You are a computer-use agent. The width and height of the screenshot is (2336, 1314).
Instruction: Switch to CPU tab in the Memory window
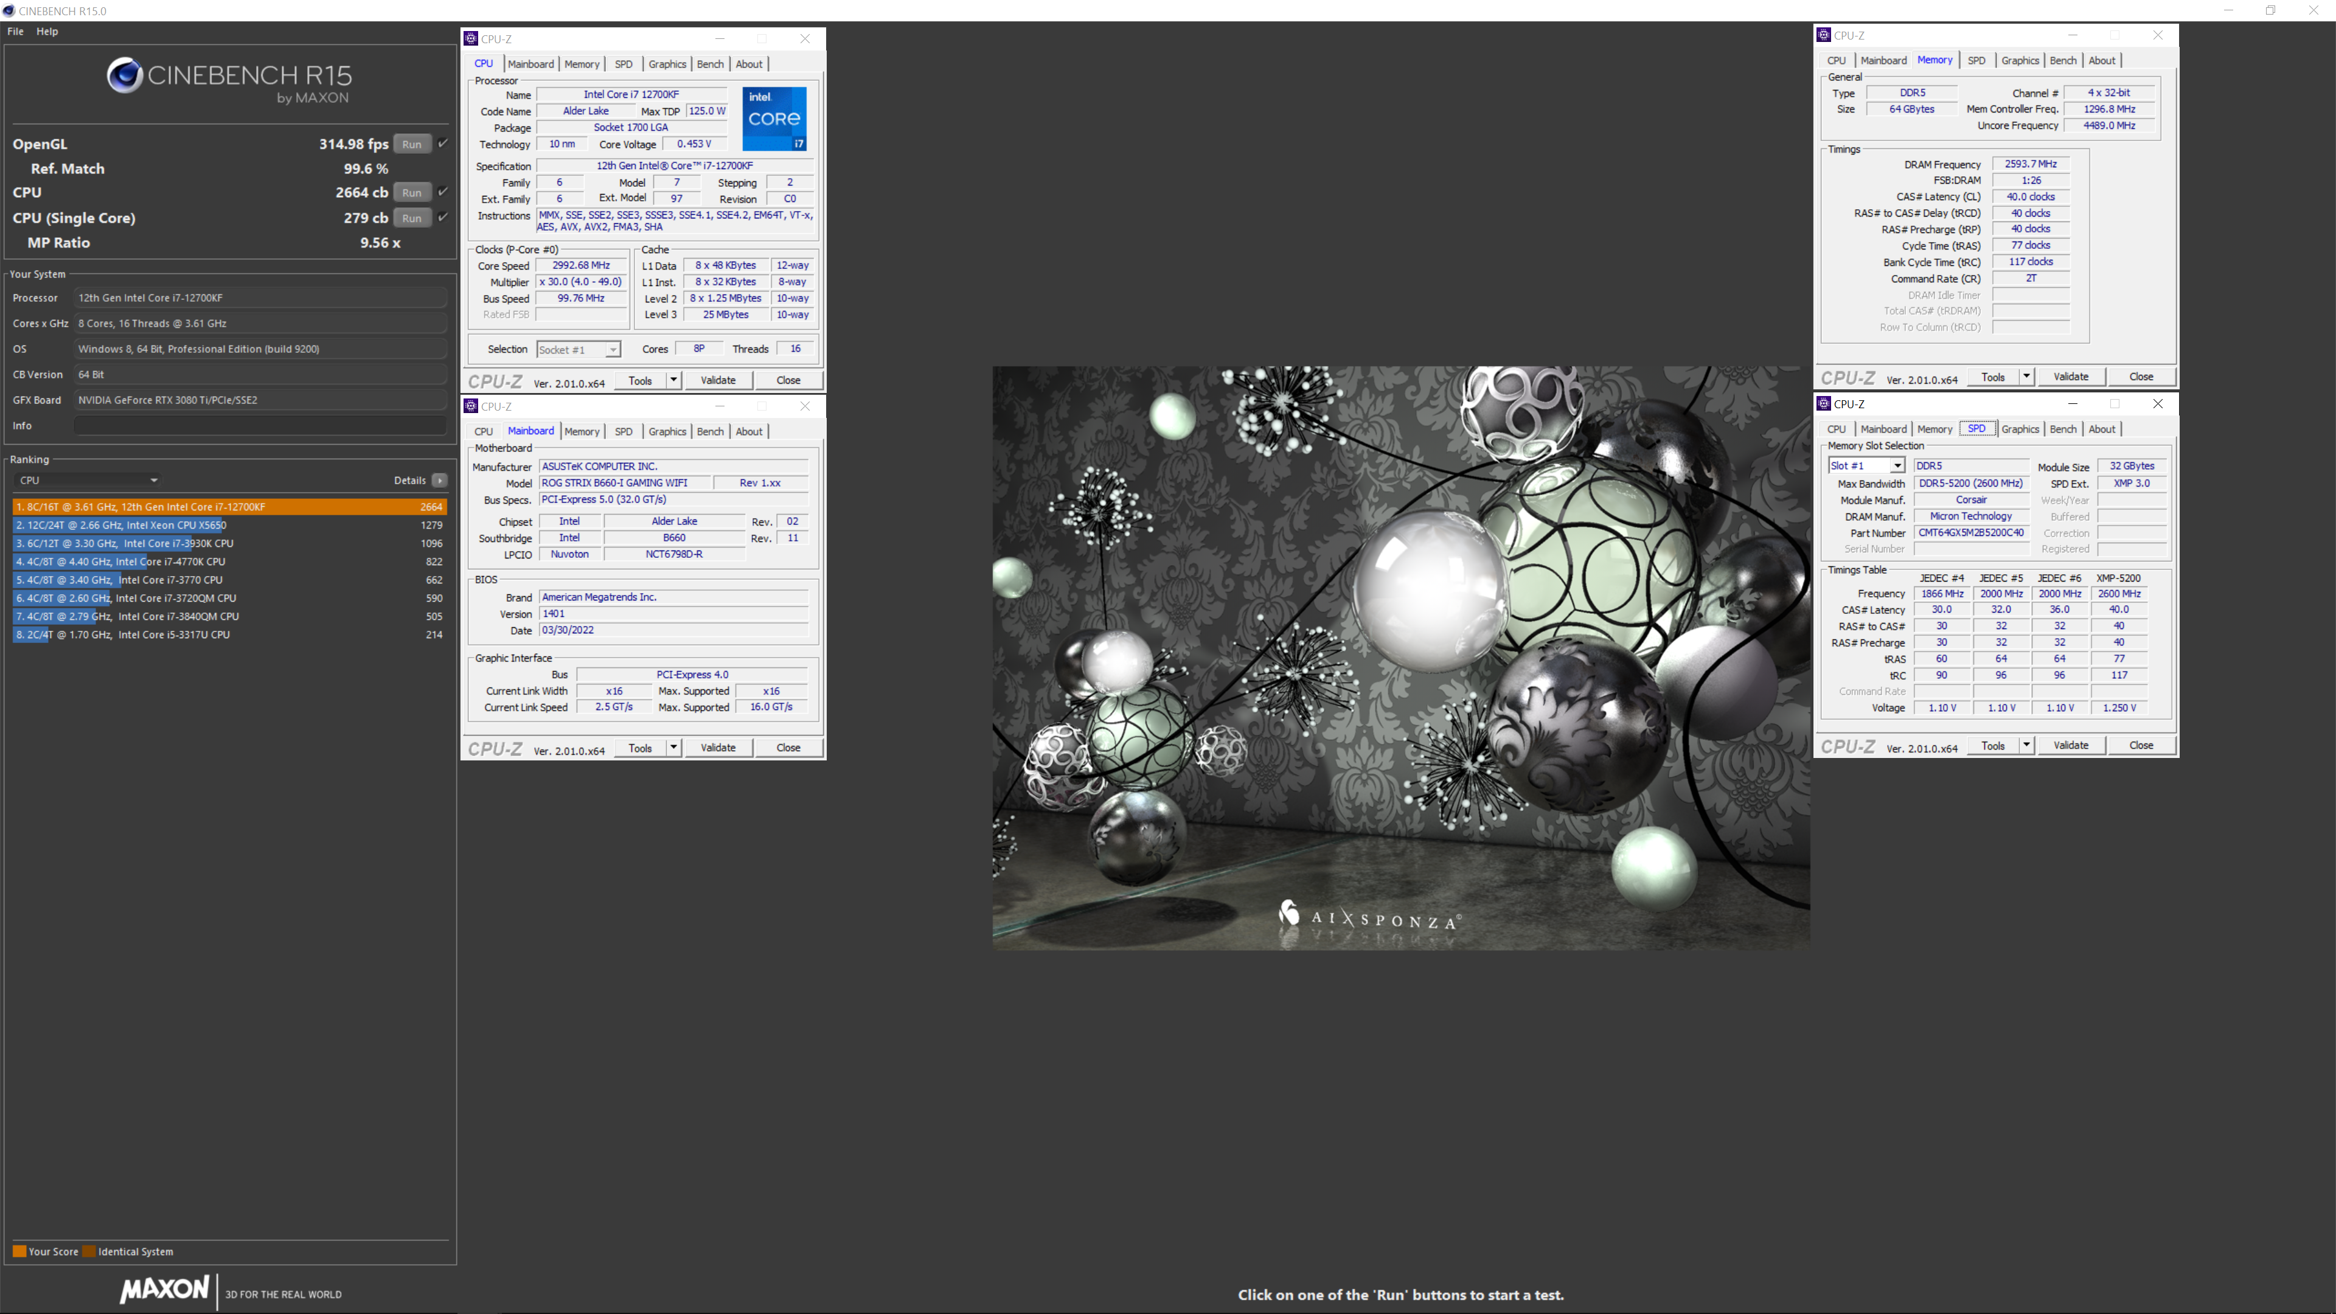1837,60
